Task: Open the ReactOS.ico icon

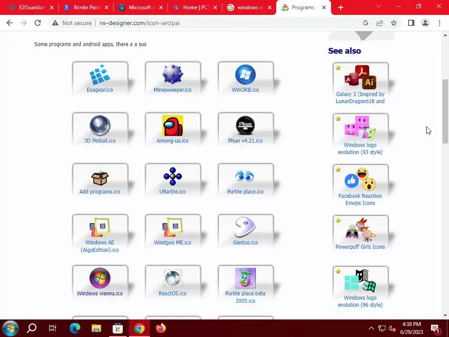Action: 173,278
